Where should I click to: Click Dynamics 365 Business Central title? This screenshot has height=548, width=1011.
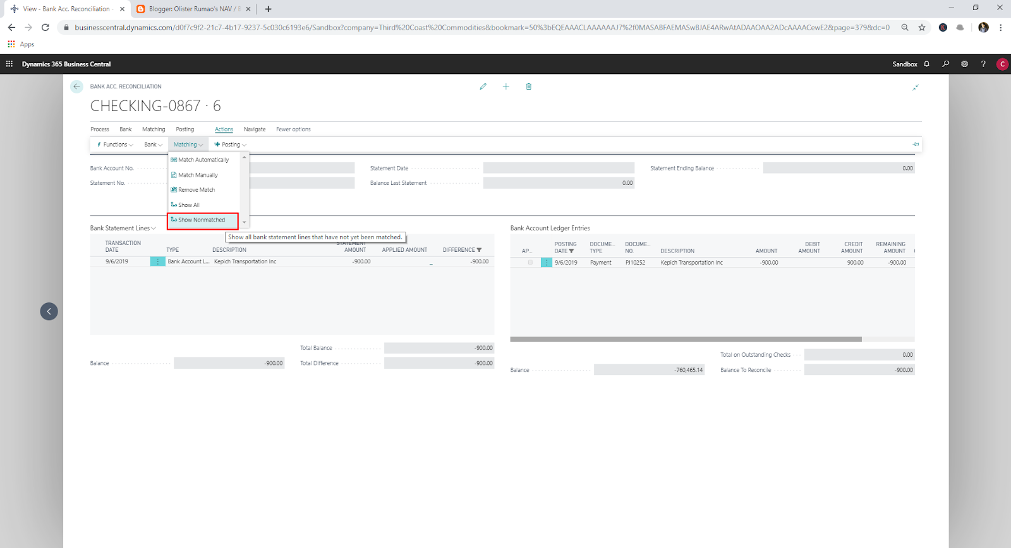click(x=66, y=64)
